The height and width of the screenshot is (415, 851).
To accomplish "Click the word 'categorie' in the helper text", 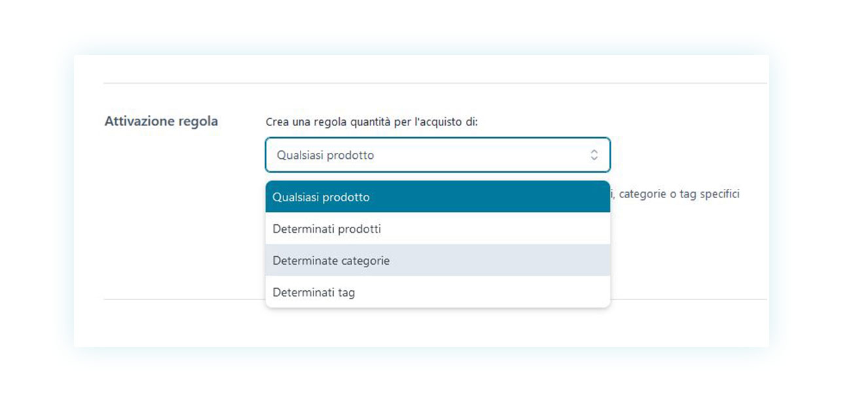I will (642, 194).
